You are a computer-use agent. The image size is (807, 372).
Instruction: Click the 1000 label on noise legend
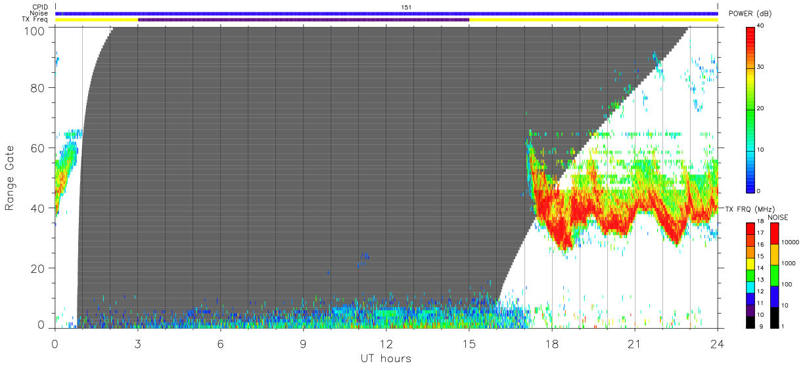point(787,264)
